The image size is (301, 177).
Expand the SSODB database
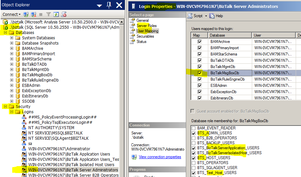(x=12, y=101)
